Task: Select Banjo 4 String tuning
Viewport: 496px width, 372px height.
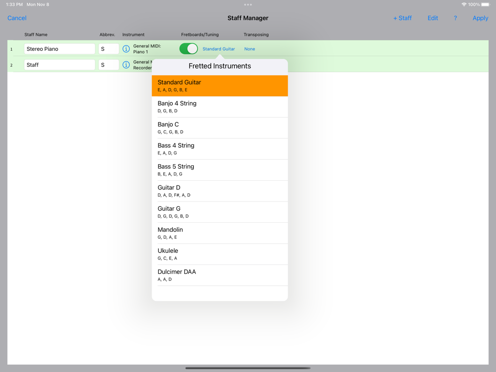Action: (219, 107)
